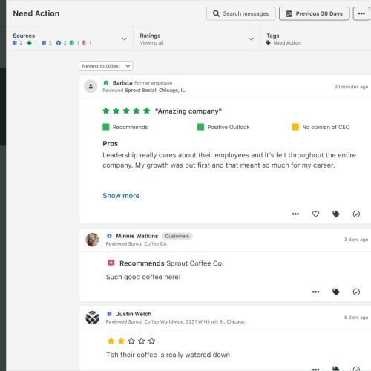The image size is (371, 371).
Task: Open the Newest to Oldest sort dropdown
Action: click(x=106, y=66)
